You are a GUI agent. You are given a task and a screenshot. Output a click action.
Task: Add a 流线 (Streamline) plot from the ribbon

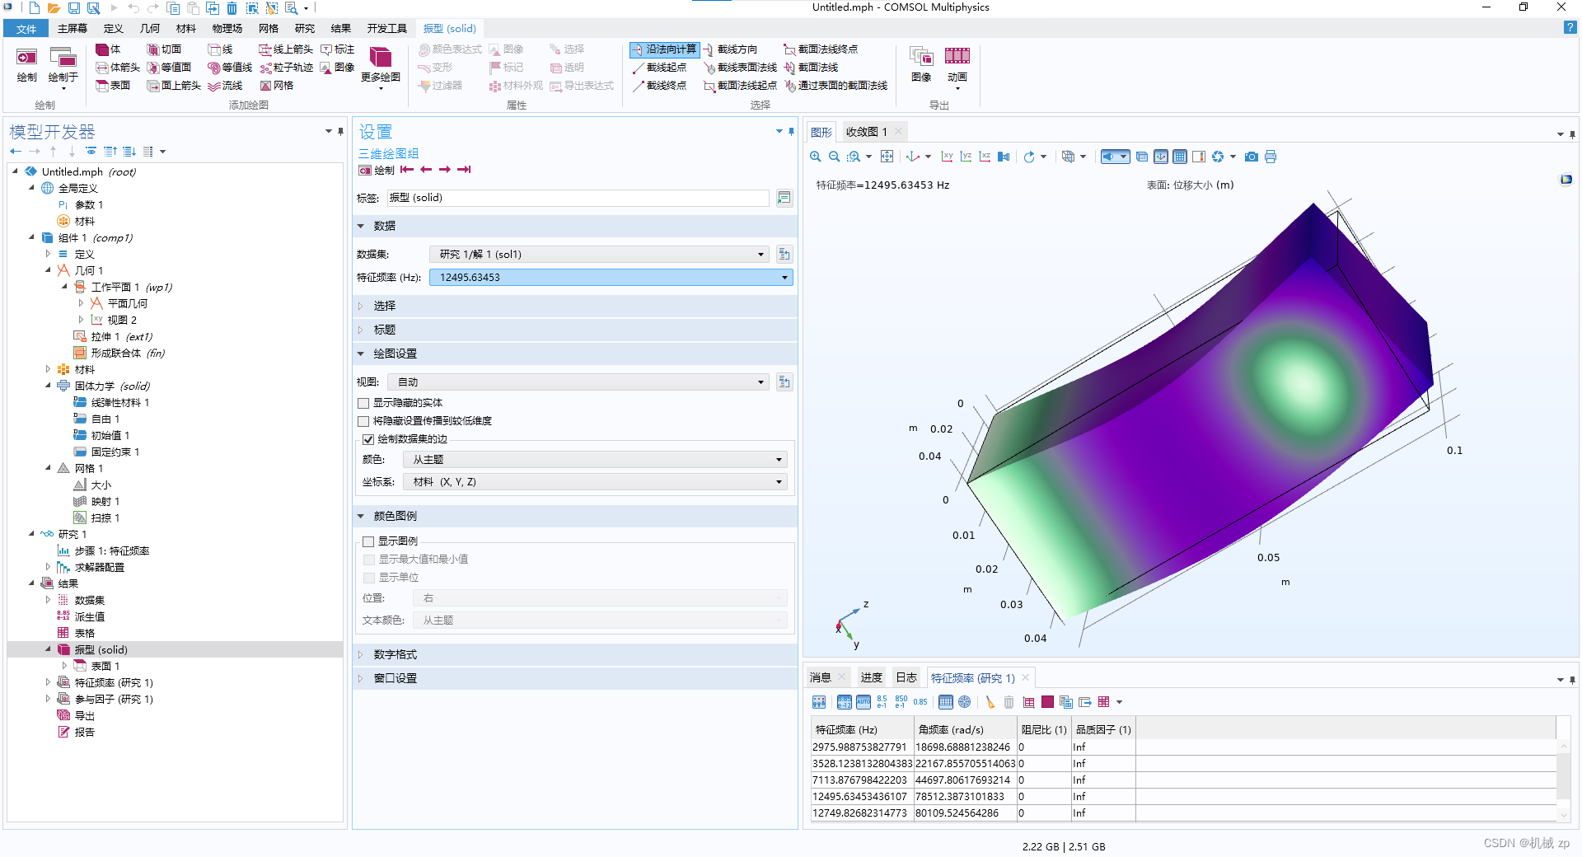[x=230, y=86]
